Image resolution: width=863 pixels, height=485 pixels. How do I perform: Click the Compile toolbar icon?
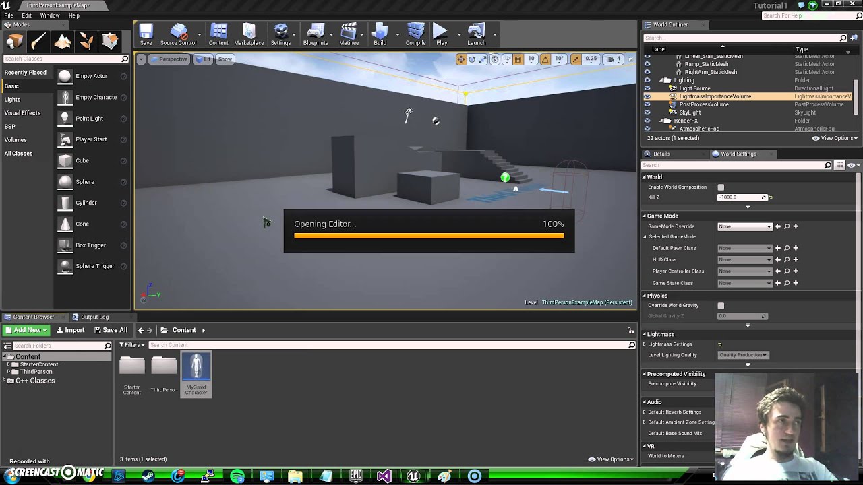click(x=415, y=34)
